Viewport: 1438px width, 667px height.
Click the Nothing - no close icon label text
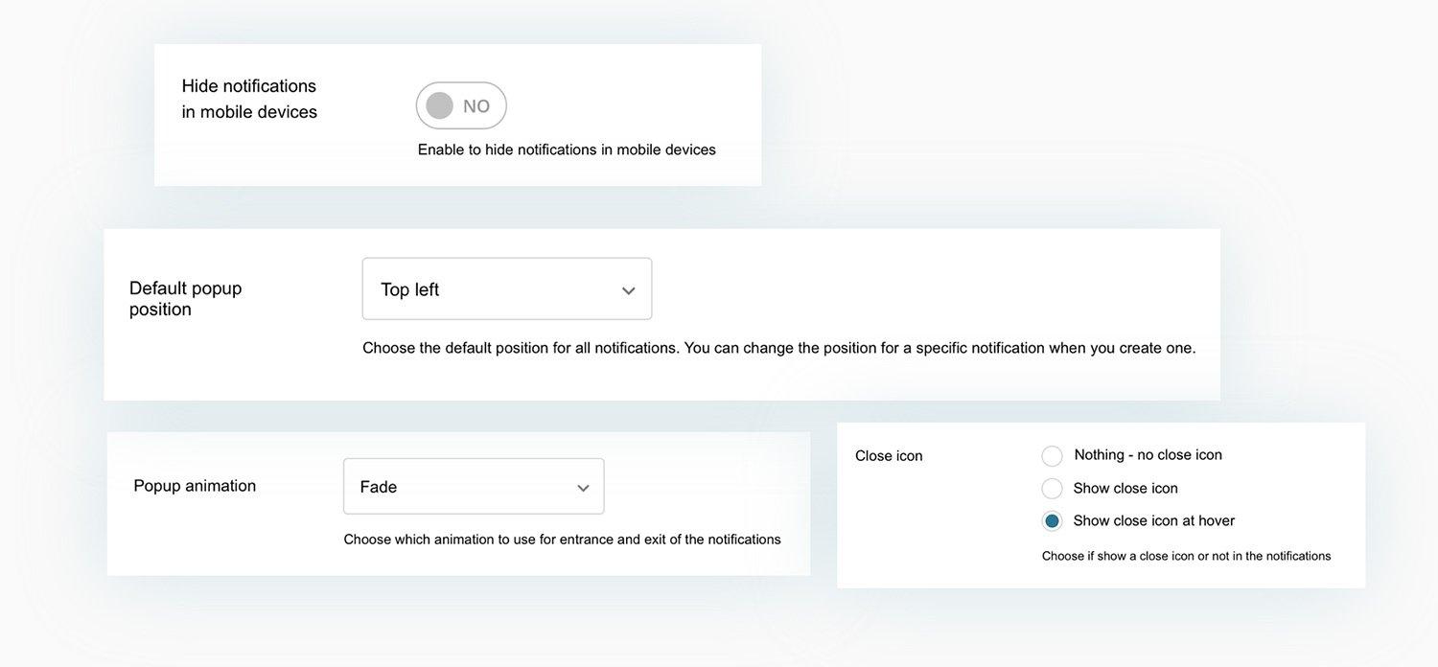coord(1148,454)
